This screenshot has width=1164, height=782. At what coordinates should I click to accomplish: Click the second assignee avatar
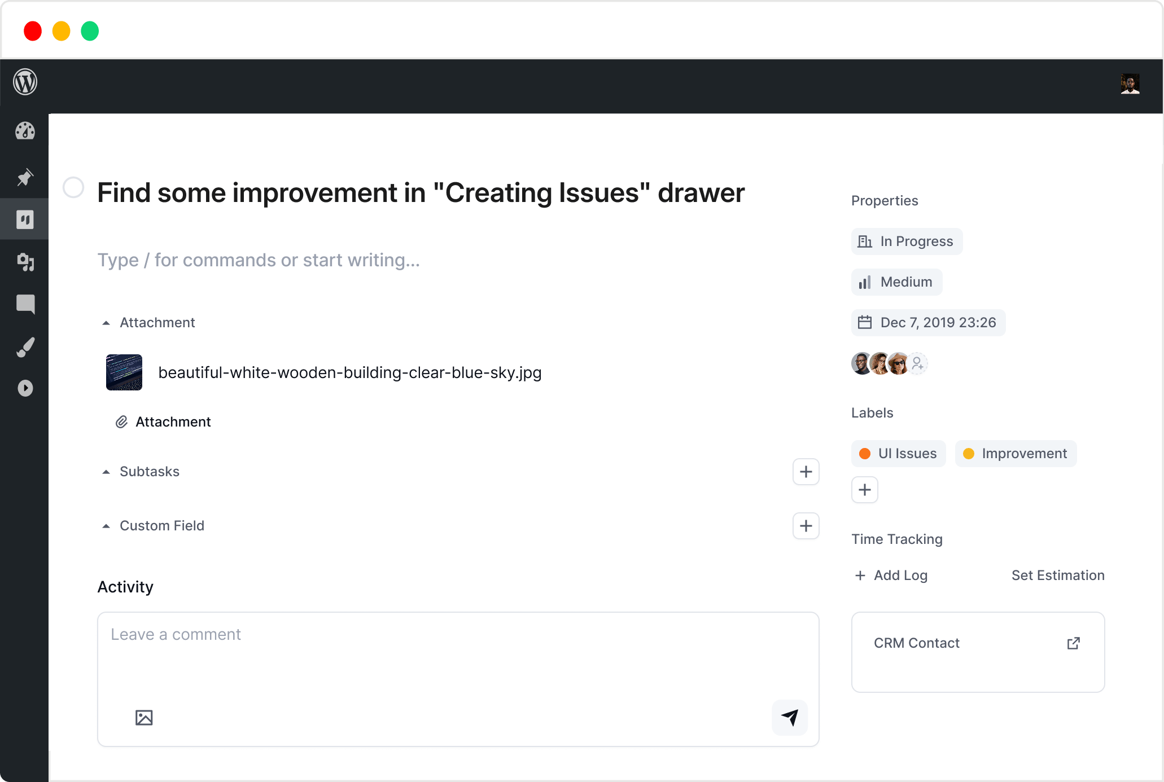(880, 363)
